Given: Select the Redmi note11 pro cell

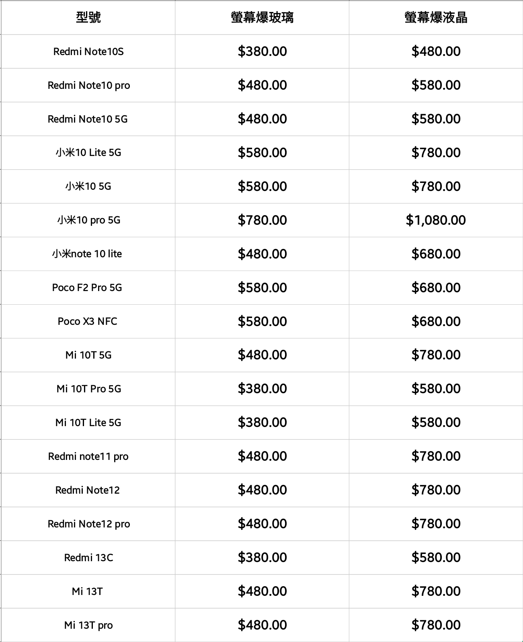Looking at the screenshot, I should [88, 456].
